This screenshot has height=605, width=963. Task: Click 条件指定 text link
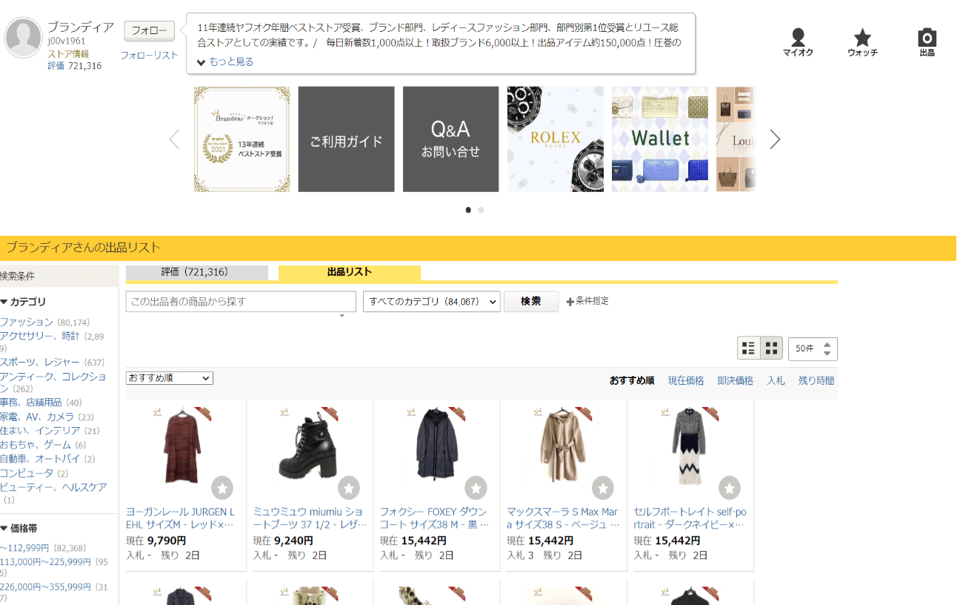[x=593, y=301]
